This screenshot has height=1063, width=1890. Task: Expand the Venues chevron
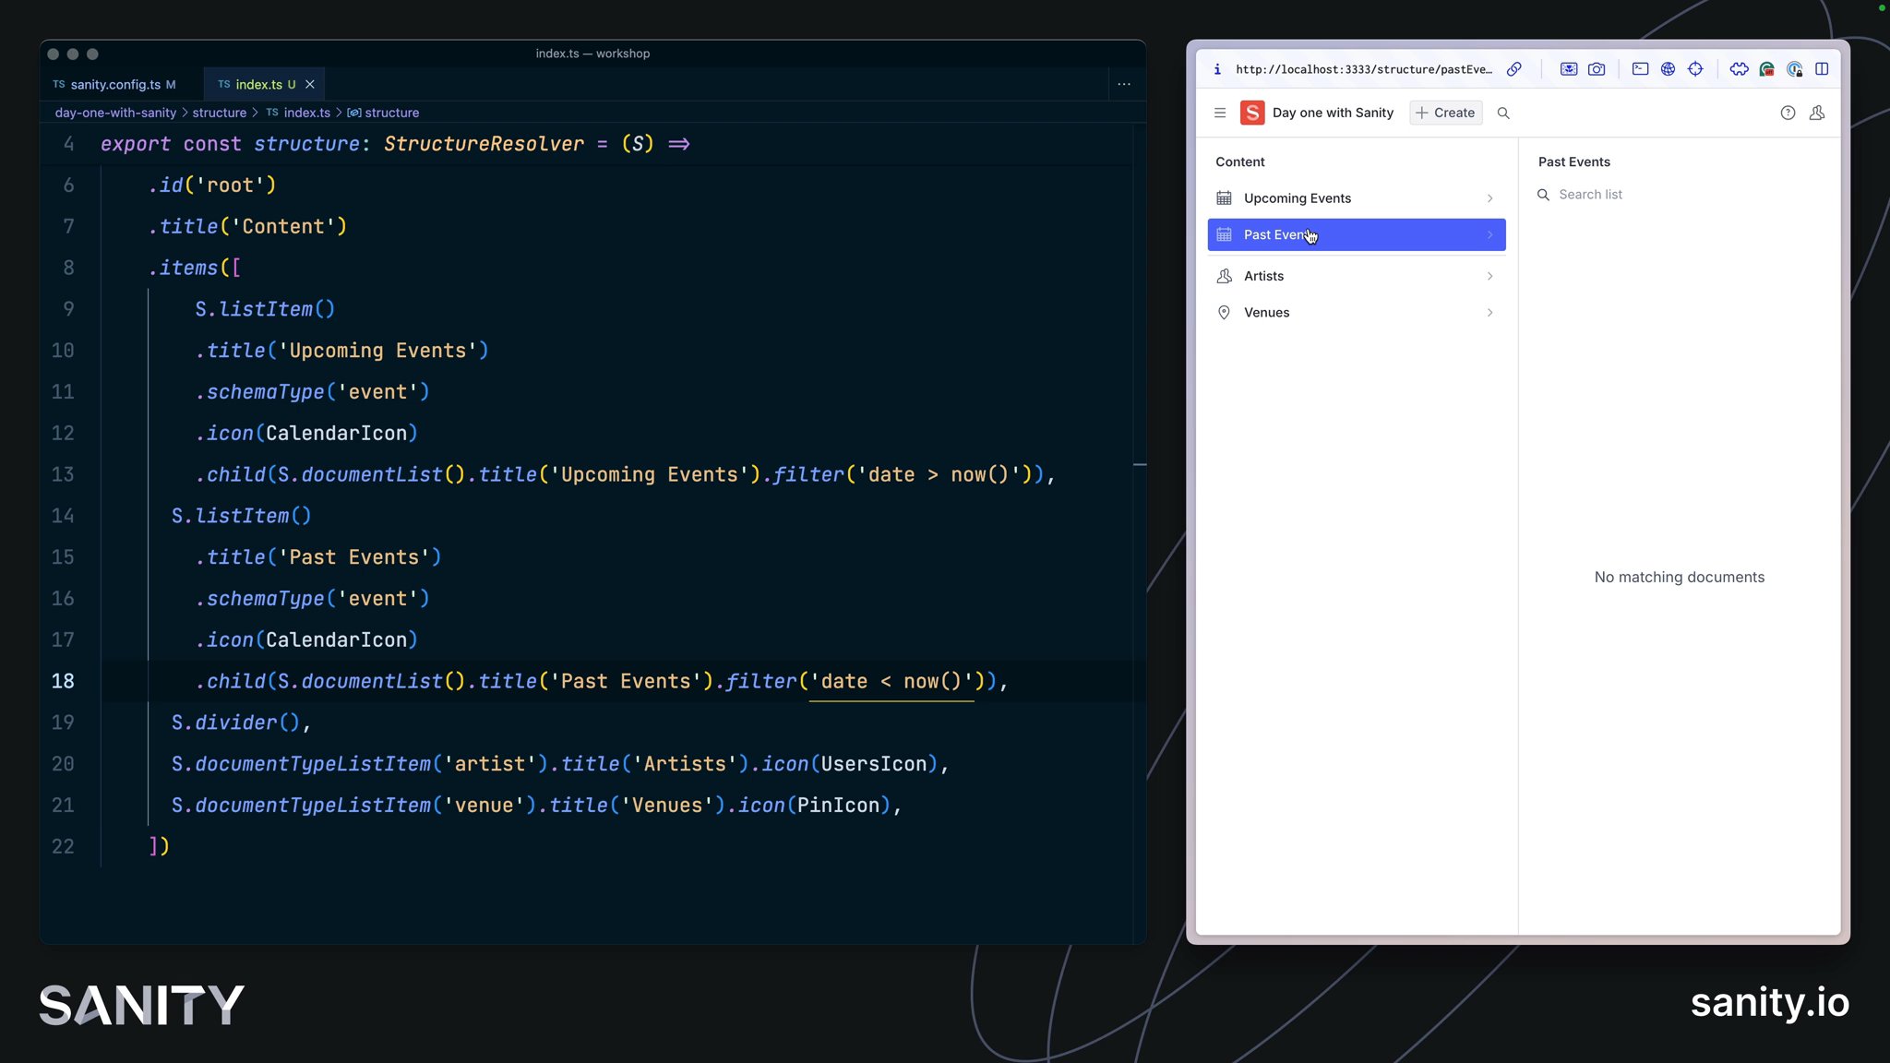(x=1489, y=313)
